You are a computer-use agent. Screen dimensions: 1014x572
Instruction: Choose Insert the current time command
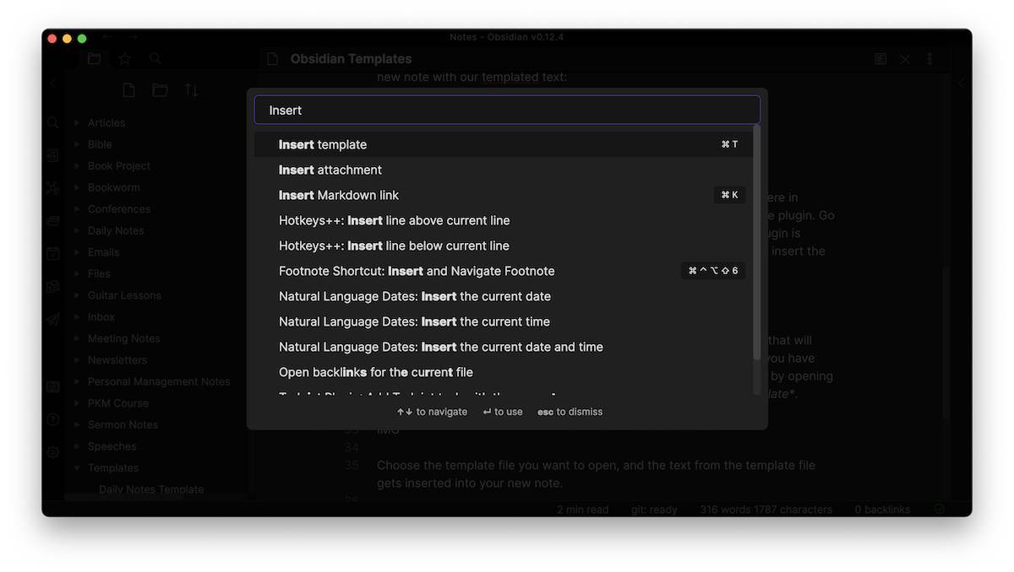pos(503,321)
